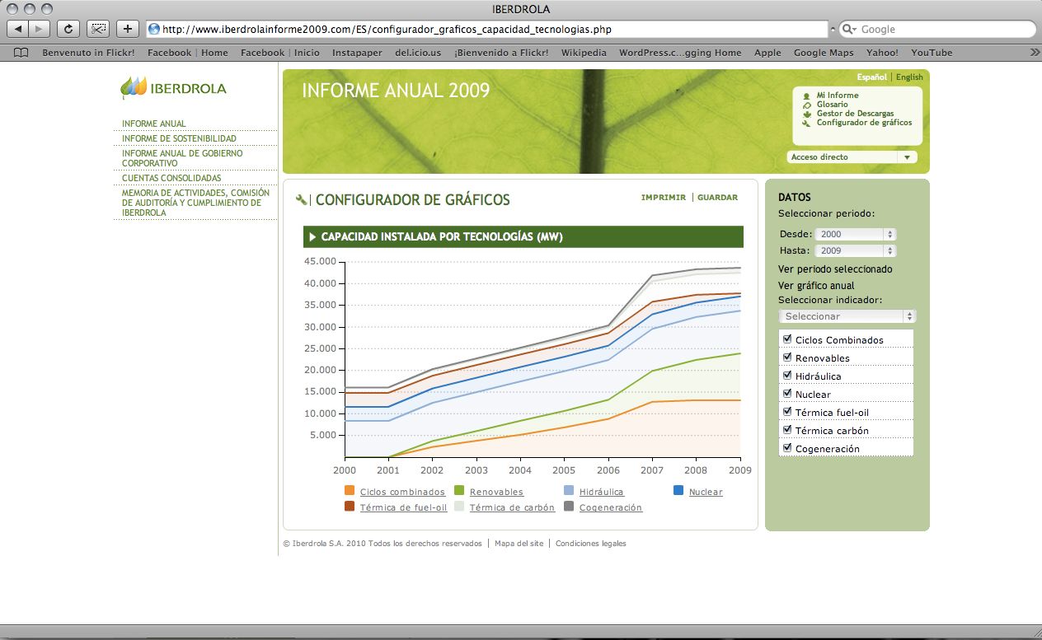Viewport: 1042px width, 640px height.
Task: Click the Hidráulica legend link
Action: (602, 492)
